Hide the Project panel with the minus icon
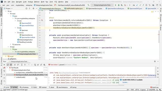162x91 pixels. 36,8
